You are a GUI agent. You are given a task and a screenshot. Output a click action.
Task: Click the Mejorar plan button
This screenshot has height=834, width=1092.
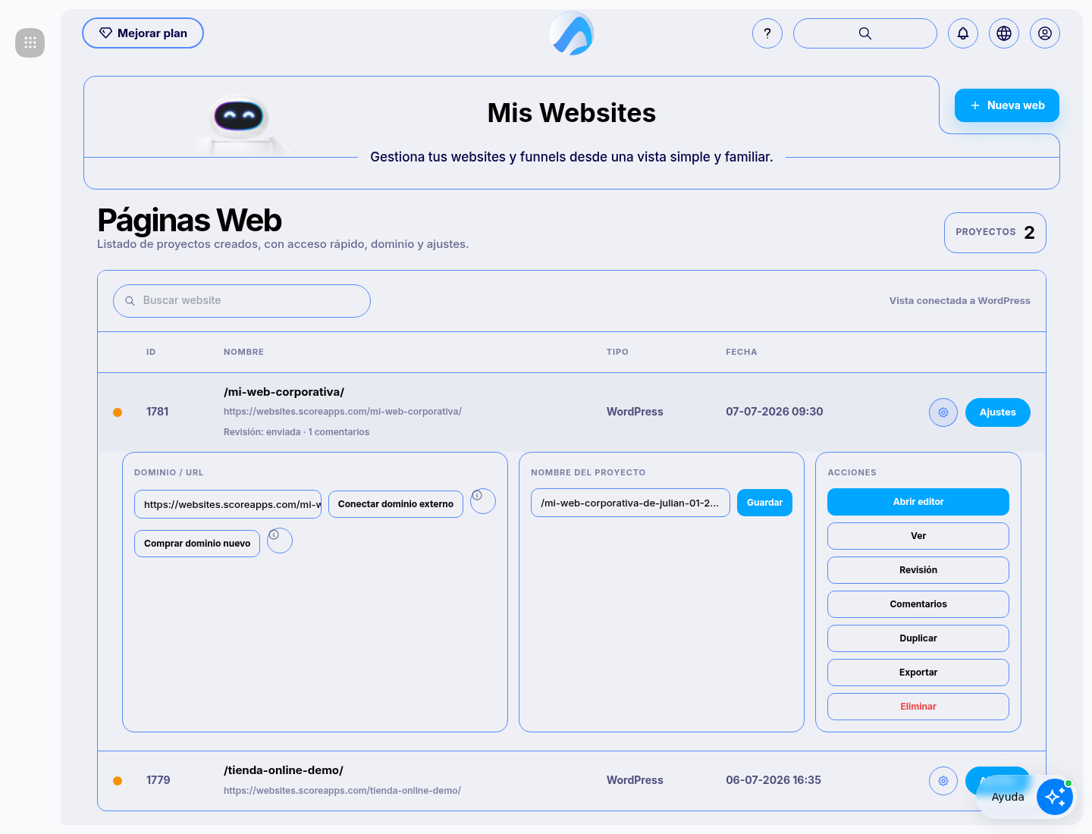pyautogui.click(x=143, y=33)
